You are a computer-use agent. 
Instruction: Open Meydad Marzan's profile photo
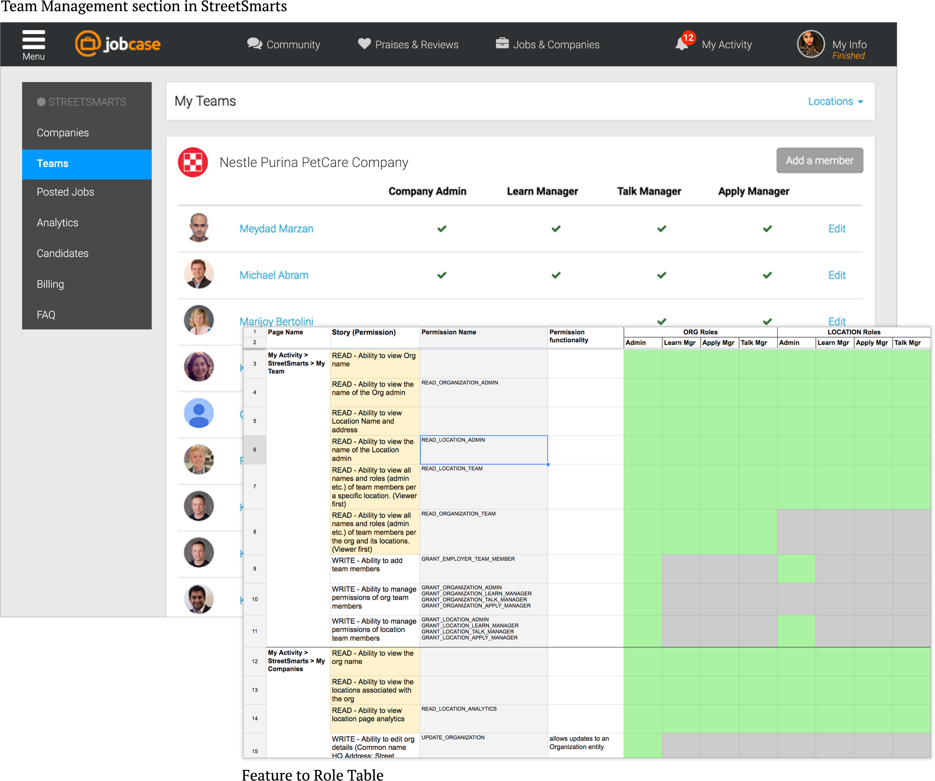click(199, 227)
